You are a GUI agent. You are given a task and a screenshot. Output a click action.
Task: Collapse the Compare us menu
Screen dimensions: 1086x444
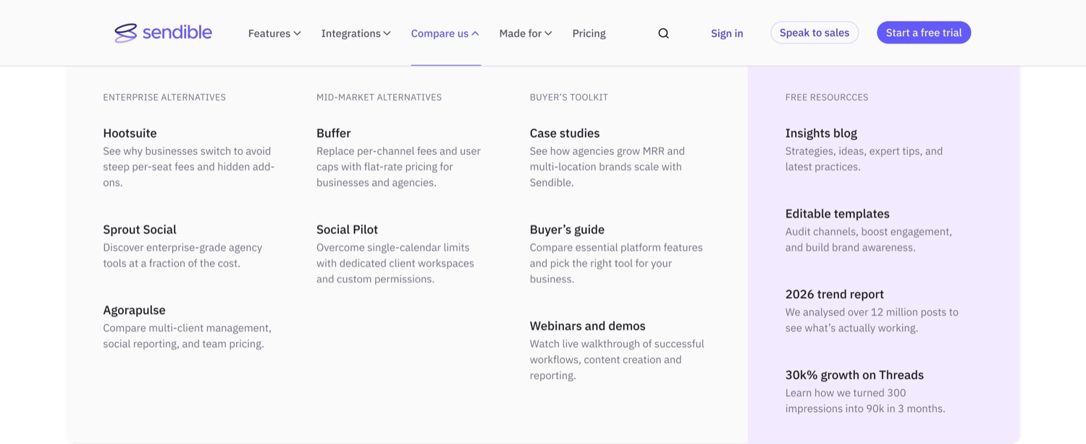click(x=445, y=33)
